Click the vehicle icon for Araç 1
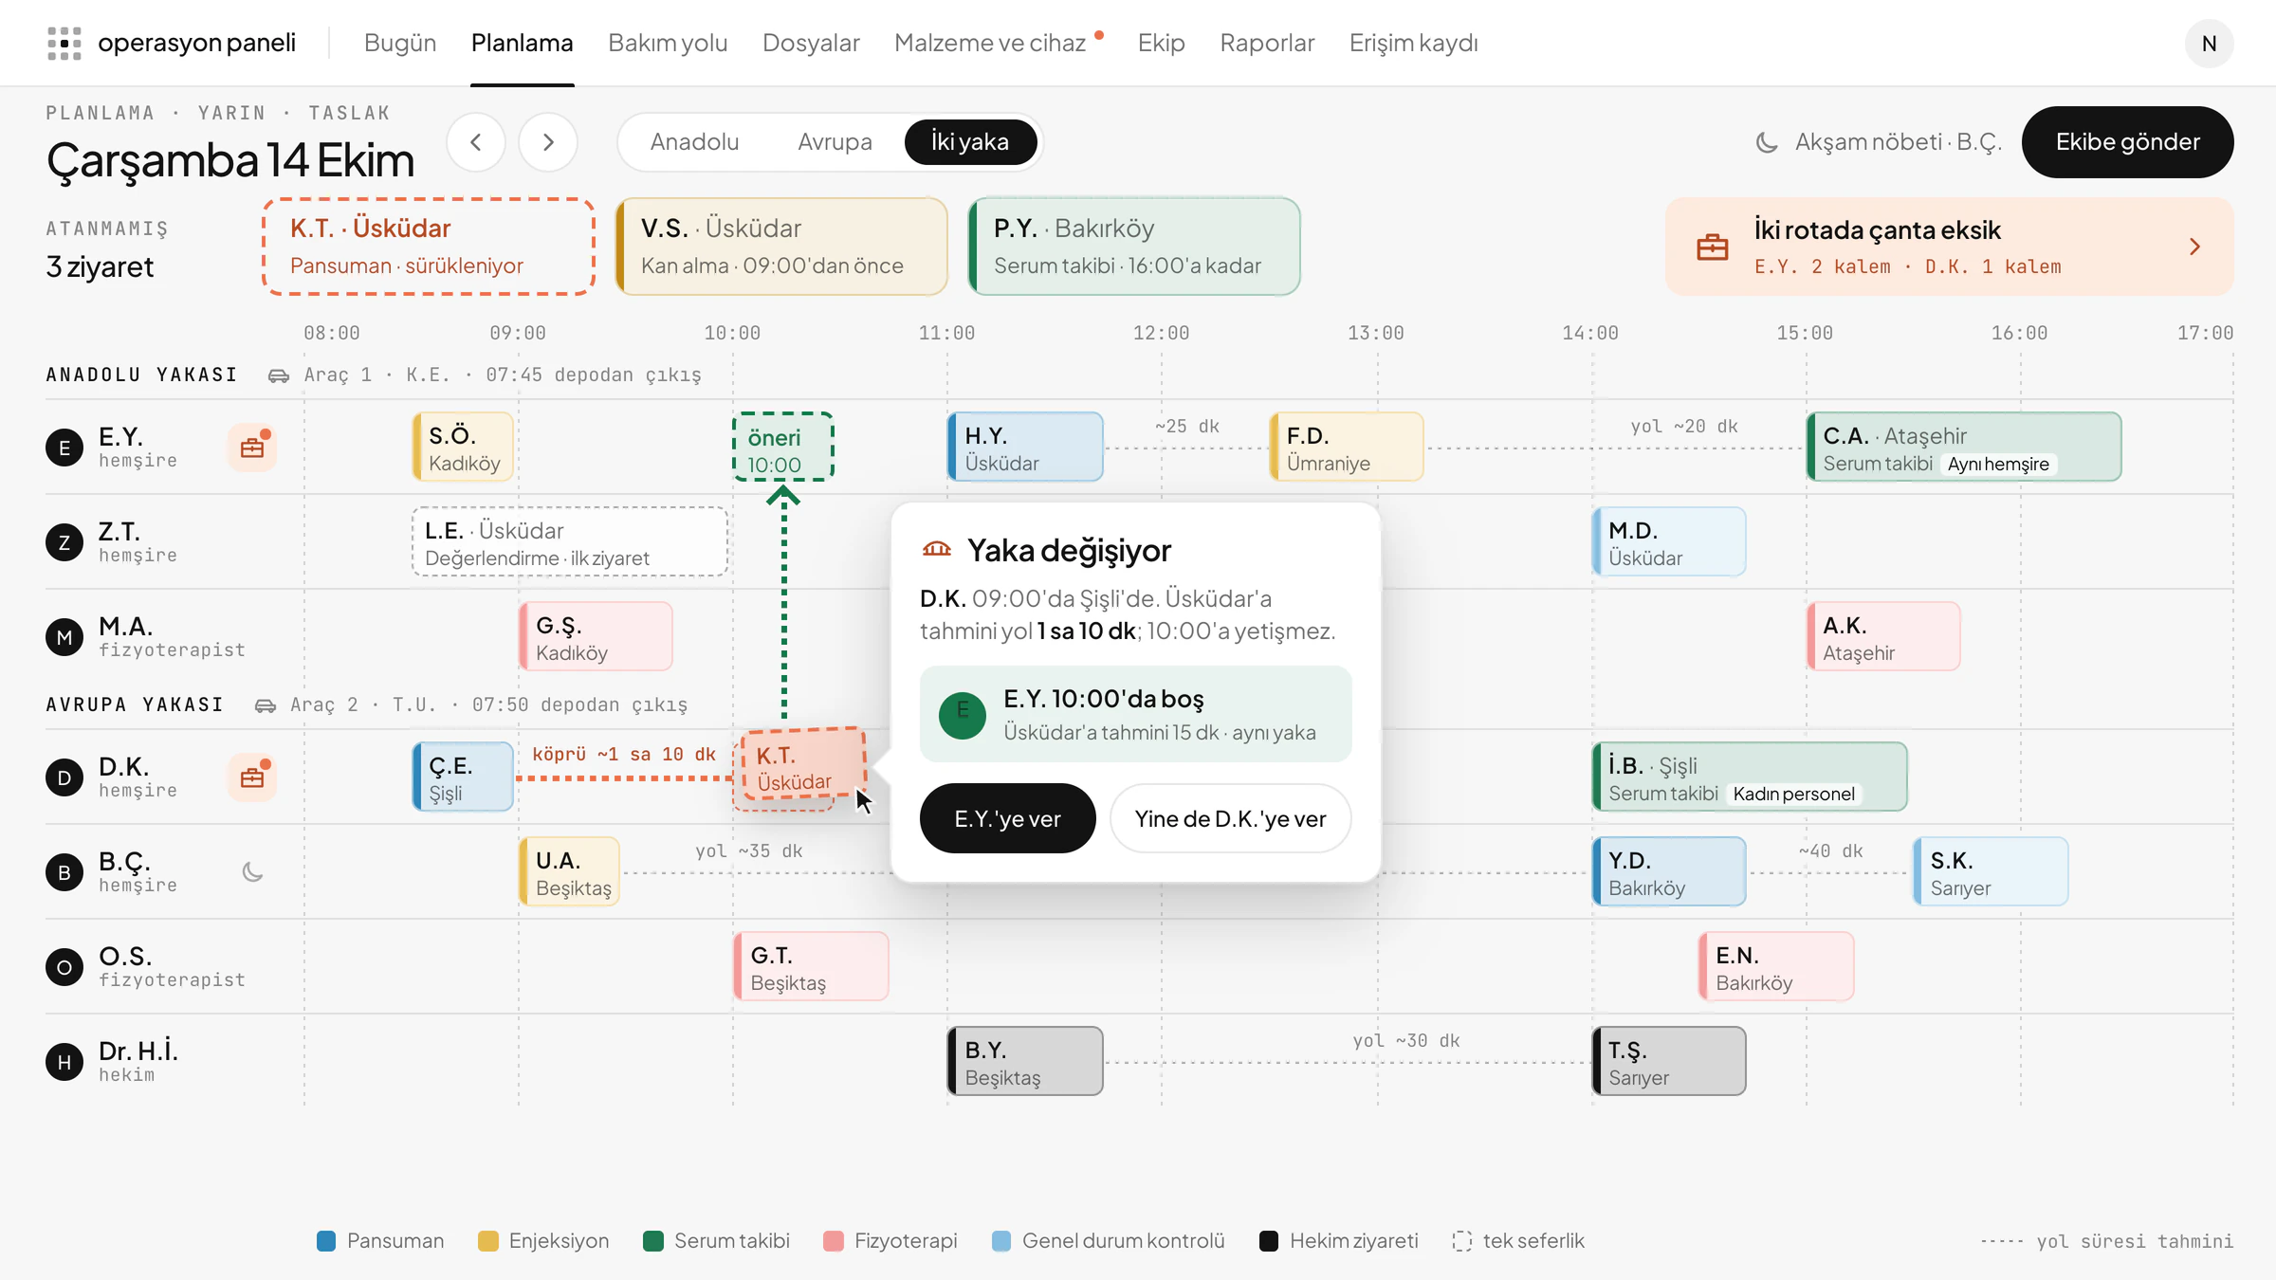Screen dimensions: 2276x1280 (x=278, y=375)
